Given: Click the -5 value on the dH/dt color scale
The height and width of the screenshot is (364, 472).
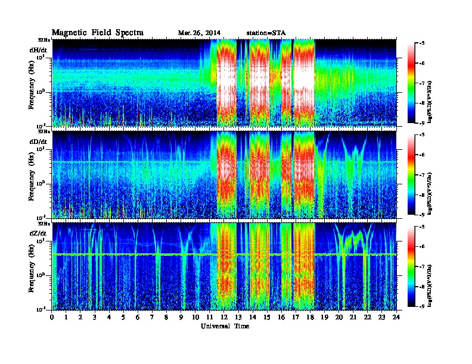Looking at the screenshot, I should (x=423, y=43).
